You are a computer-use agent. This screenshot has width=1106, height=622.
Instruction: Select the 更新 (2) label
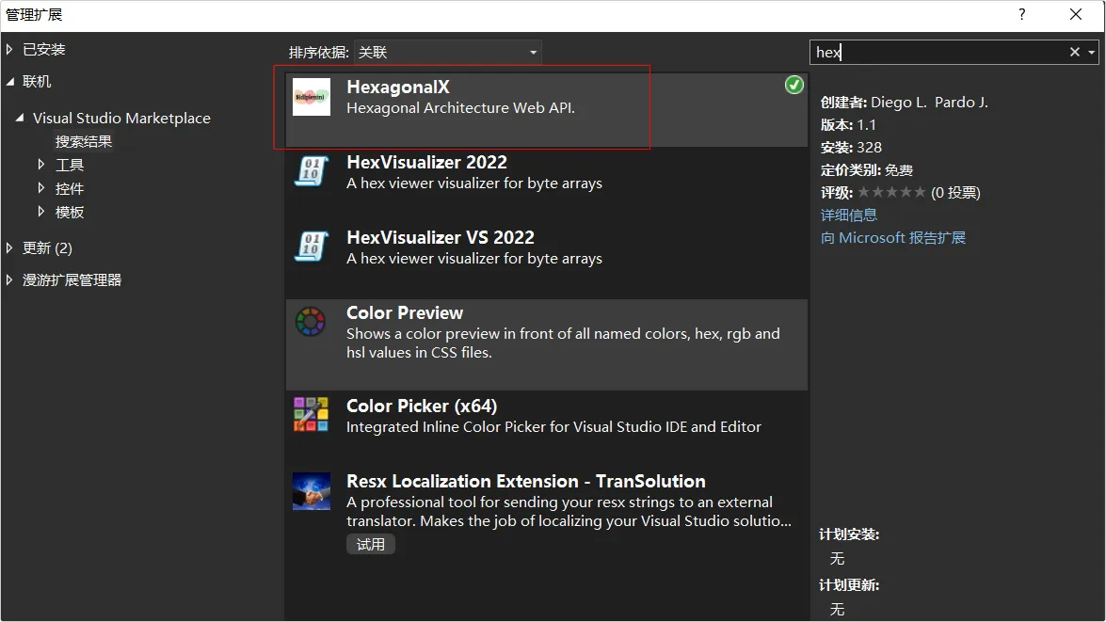(47, 248)
